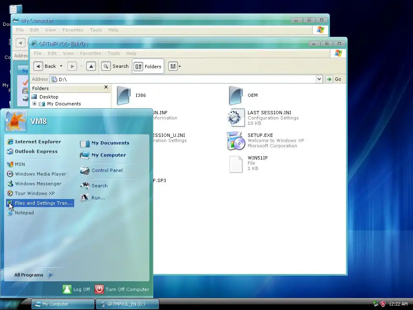This screenshot has height=310, width=413.
Task: Close the Folders pane
Action: click(x=106, y=87)
